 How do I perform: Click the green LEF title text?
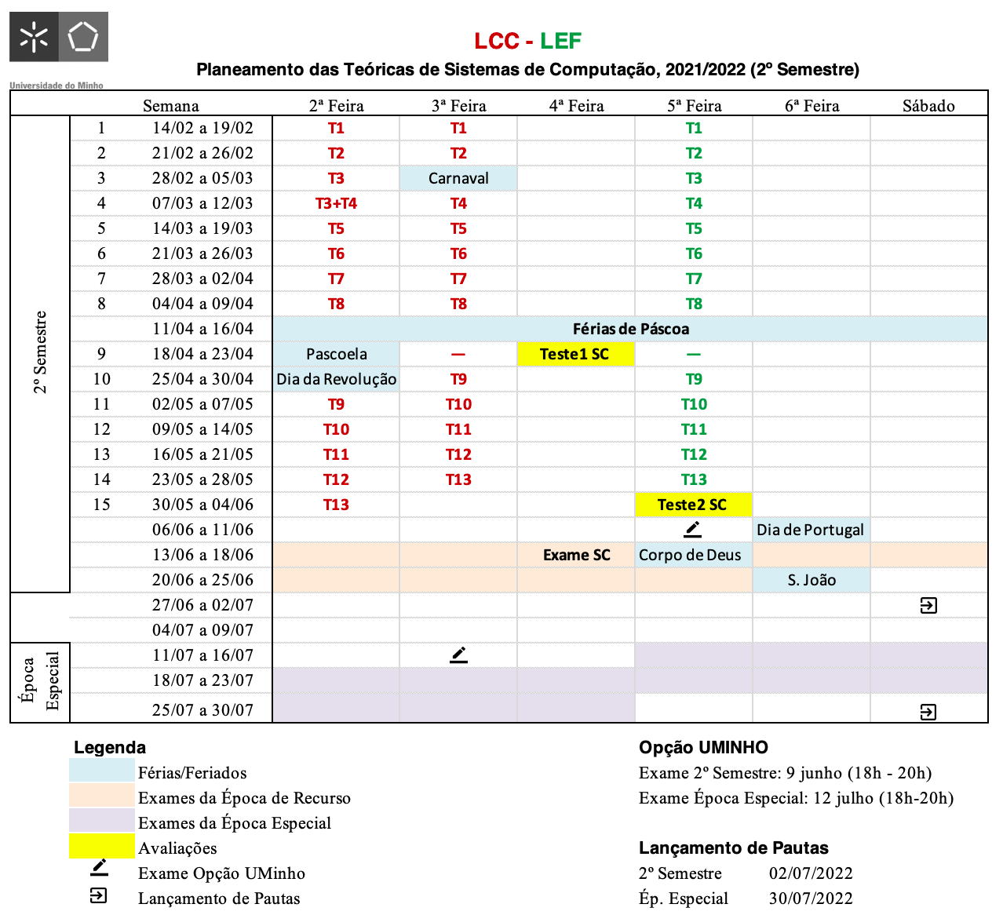coord(560,41)
